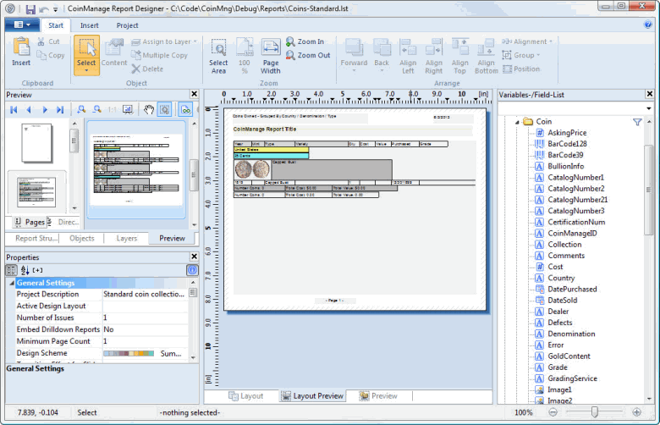This screenshot has height=425, width=660.
Task: Select the blank first page thumbnail
Action: [x=37, y=143]
